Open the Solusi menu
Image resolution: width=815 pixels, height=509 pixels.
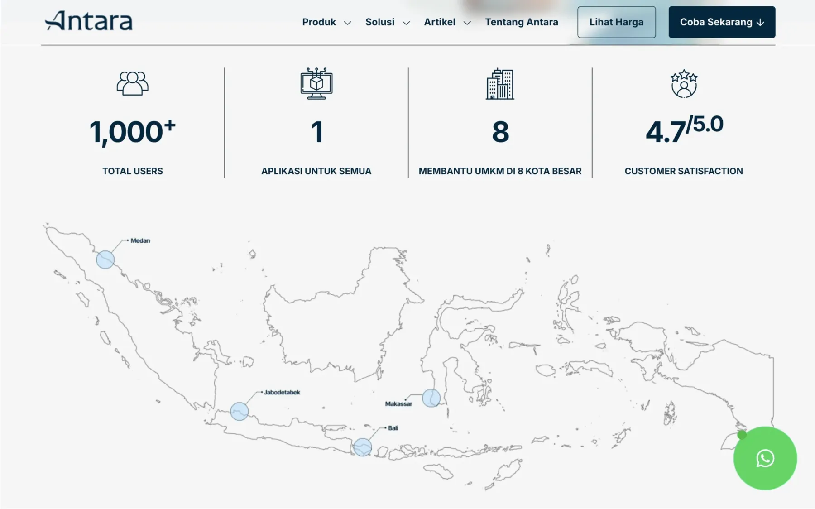tap(380, 22)
